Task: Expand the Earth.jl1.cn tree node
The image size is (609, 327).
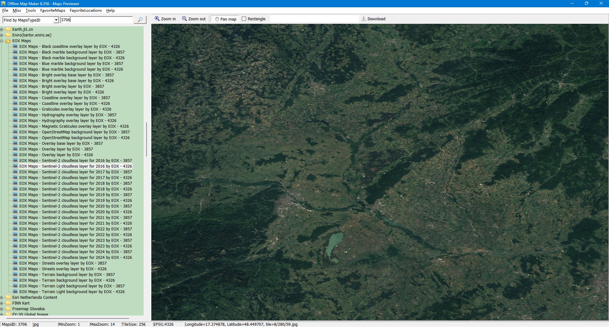Action: click(2, 29)
